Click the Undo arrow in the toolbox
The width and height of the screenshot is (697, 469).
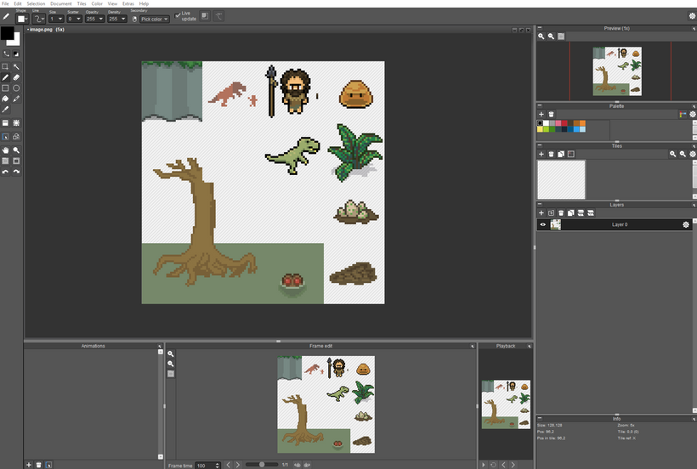pos(6,172)
